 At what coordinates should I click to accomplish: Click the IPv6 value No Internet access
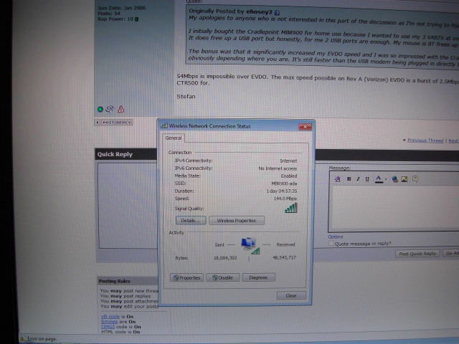pyautogui.click(x=278, y=168)
